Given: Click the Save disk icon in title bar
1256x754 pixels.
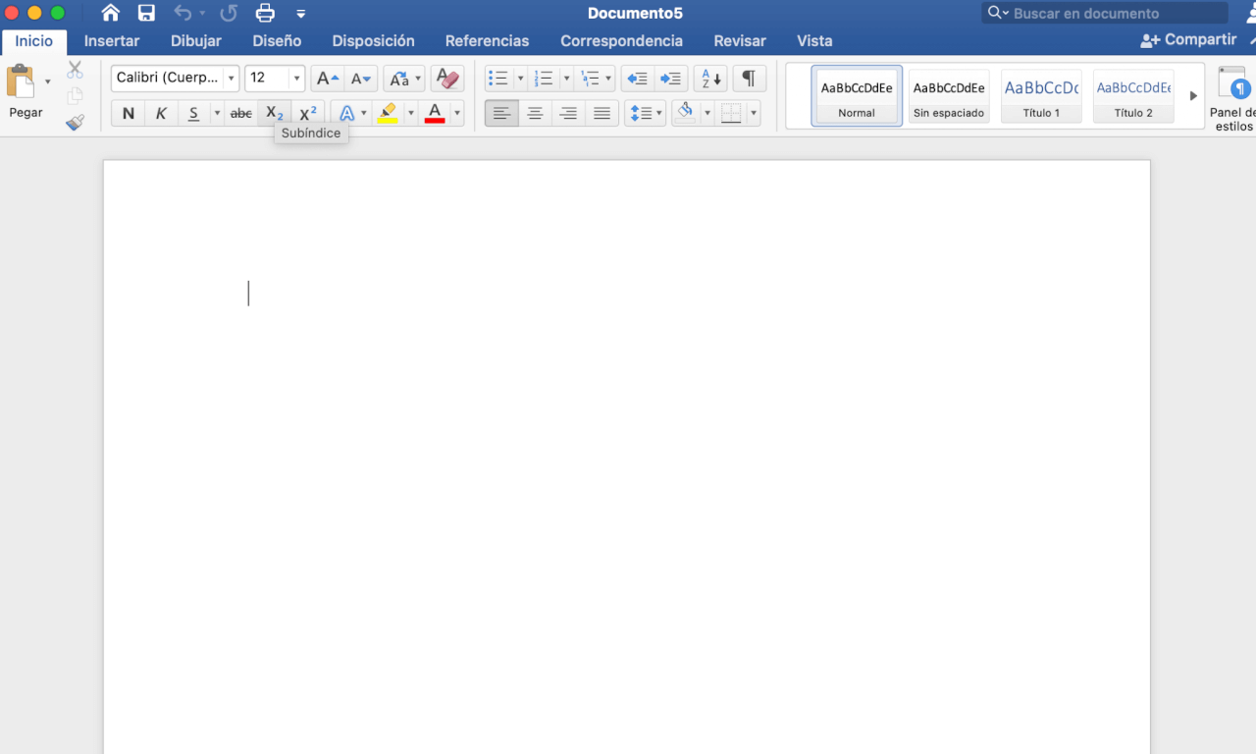Looking at the screenshot, I should 146,13.
